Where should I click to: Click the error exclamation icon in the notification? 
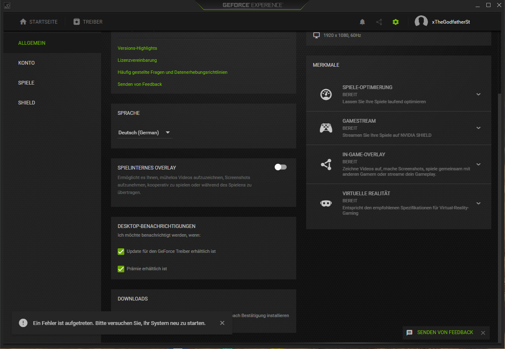tap(23, 323)
